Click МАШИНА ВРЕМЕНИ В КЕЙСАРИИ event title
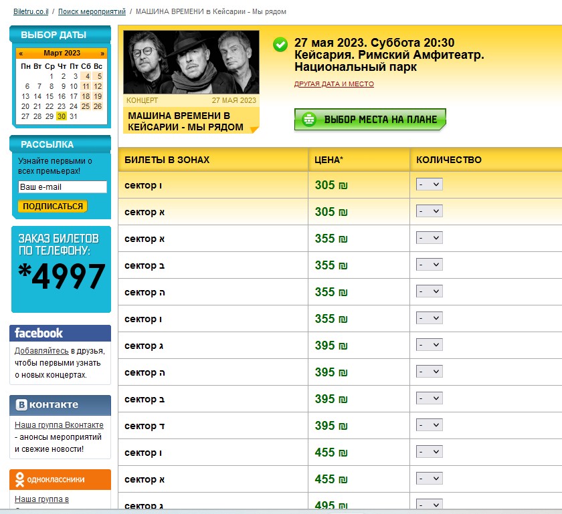Image resolution: width=562 pixels, height=514 pixels. 186,122
